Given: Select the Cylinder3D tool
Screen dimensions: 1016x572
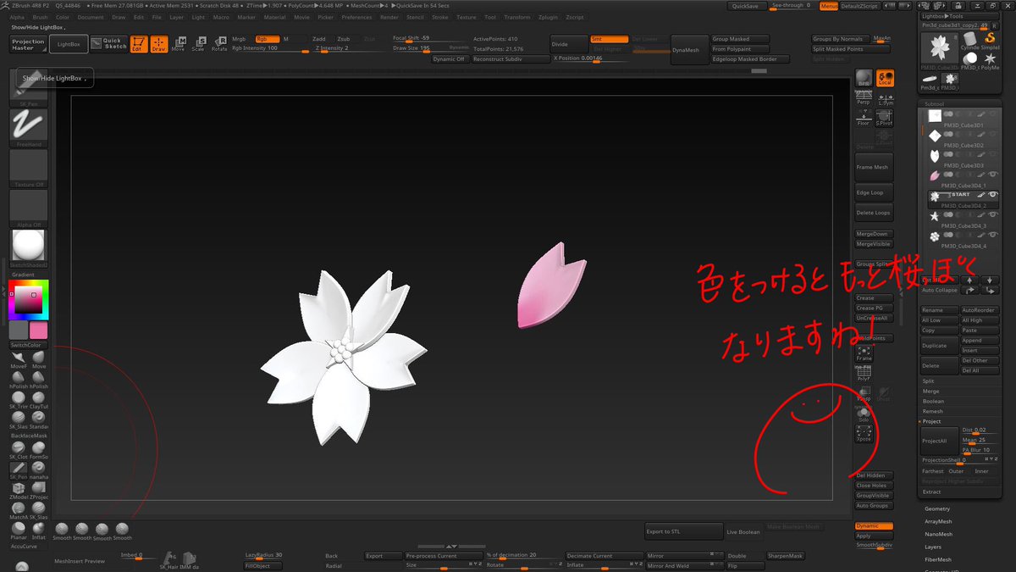Looking at the screenshot, I should 969,41.
